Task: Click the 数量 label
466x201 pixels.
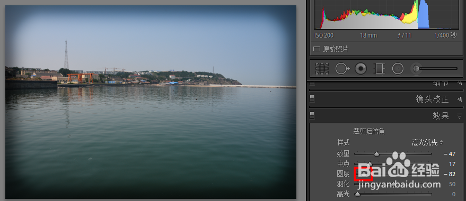Action: 343,154
